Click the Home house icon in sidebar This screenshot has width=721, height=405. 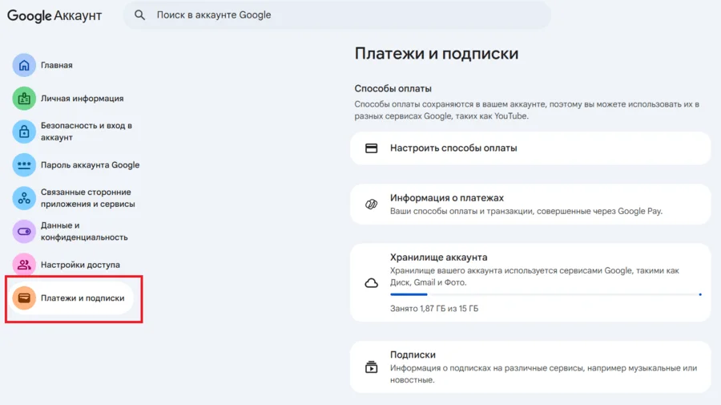click(x=24, y=65)
